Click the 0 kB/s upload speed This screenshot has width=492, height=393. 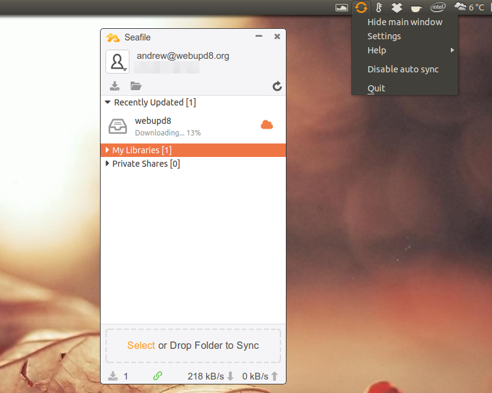(x=255, y=376)
